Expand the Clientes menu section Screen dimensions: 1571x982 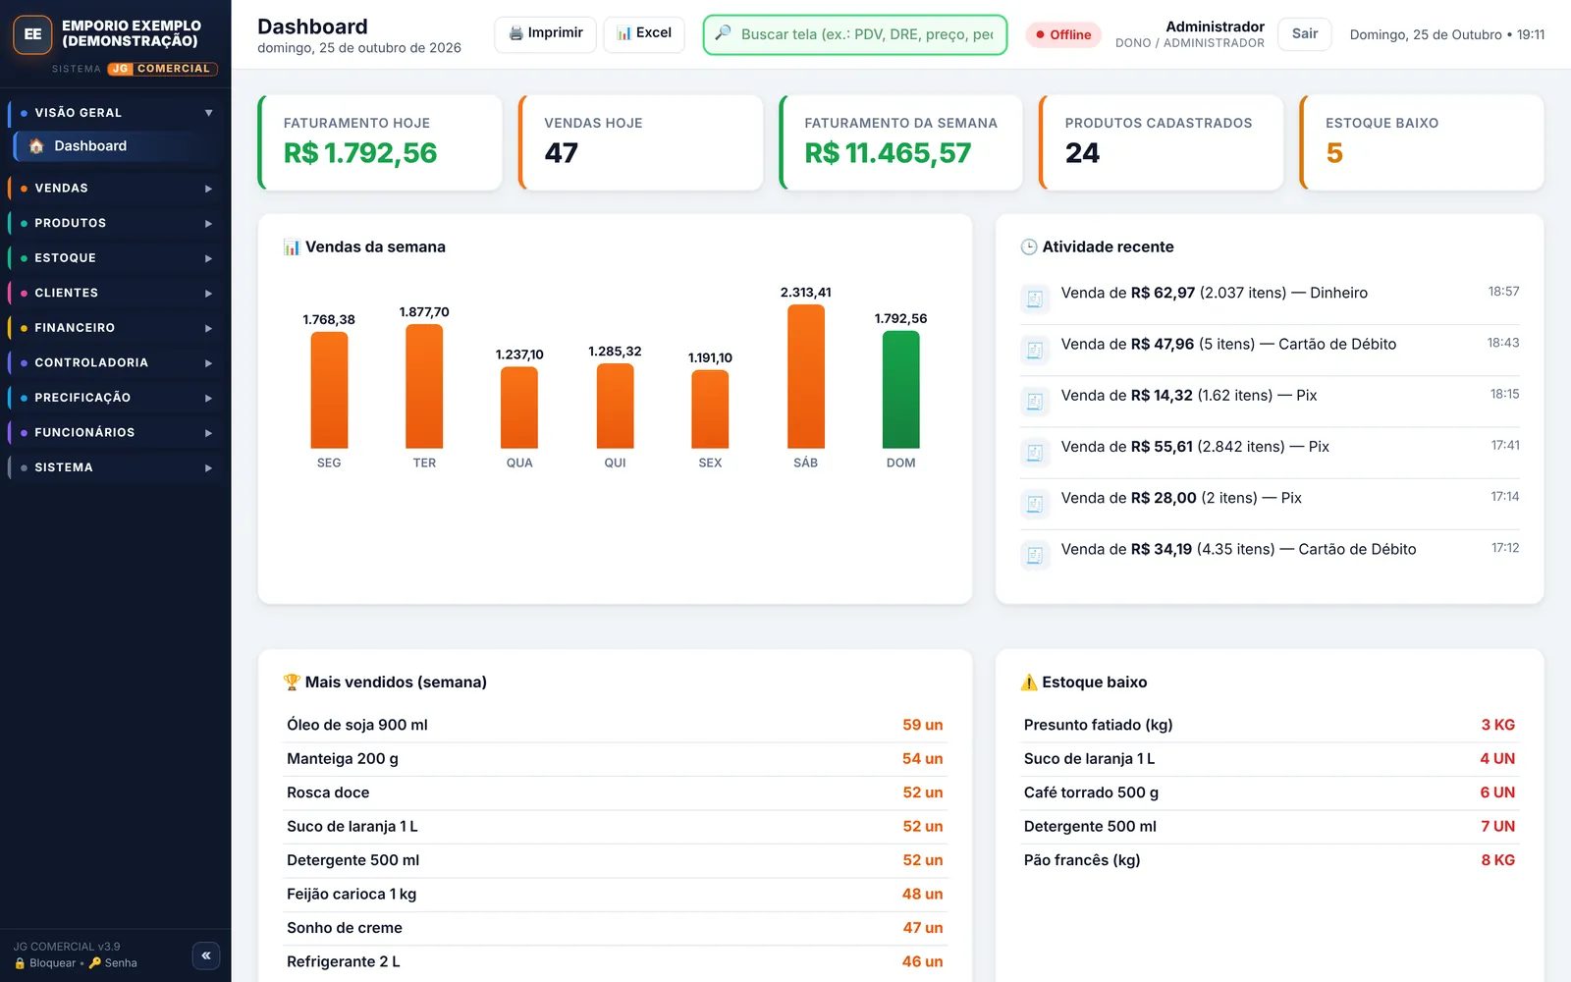coord(115,293)
